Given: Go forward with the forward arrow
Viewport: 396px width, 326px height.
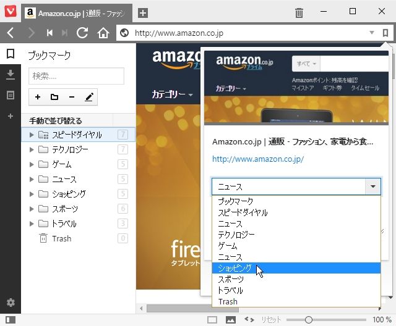Looking at the screenshot, I should coord(31,33).
